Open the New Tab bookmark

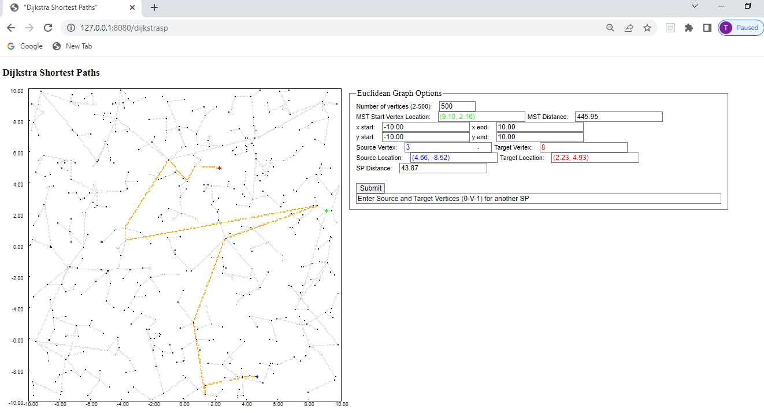point(72,46)
